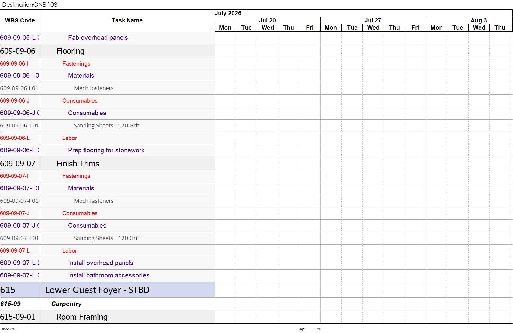Viewport: 513px width, 333px height.
Task: Select Install bathroom accessories task
Action: (x=109, y=275)
